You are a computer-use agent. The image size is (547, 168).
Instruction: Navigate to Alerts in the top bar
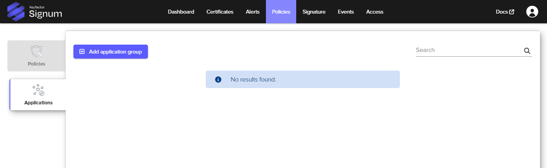click(x=253, y=12)
